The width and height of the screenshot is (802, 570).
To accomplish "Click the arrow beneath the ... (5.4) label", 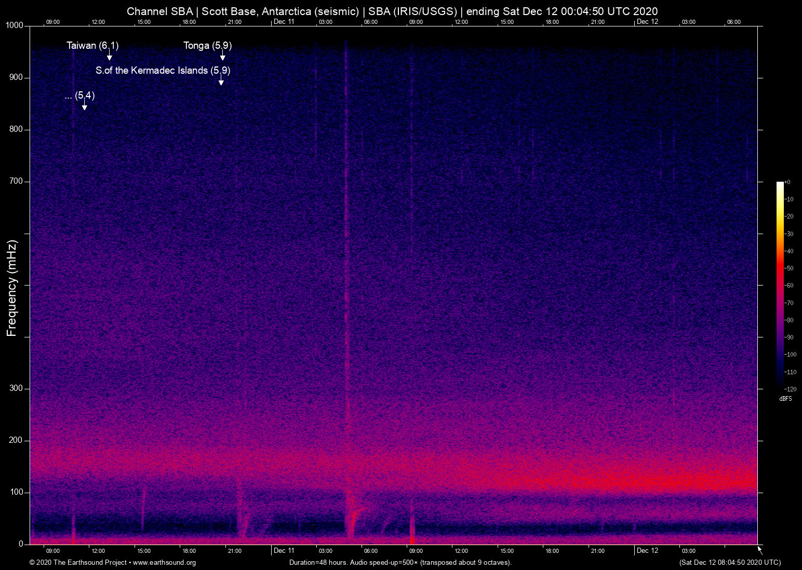I will click(84, 106).
